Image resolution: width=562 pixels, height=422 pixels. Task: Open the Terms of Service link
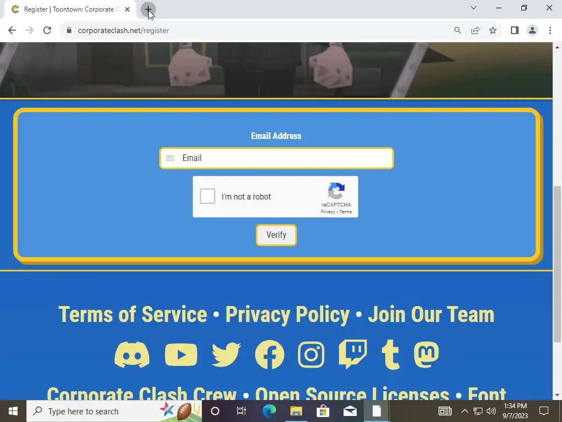[x=133, y=315]
